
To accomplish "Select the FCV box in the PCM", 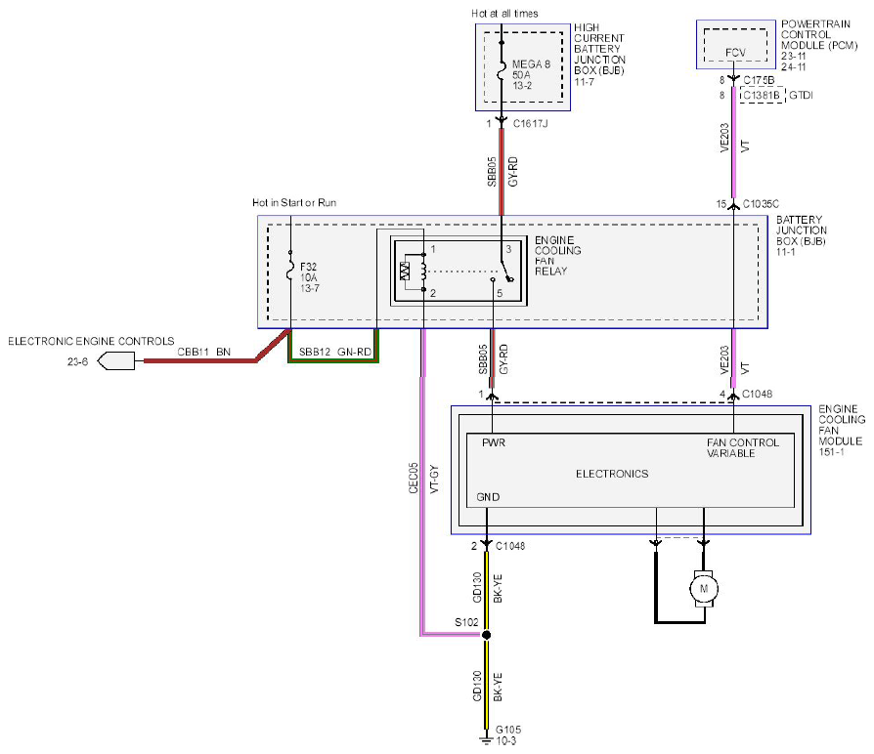I will [735, 46].
